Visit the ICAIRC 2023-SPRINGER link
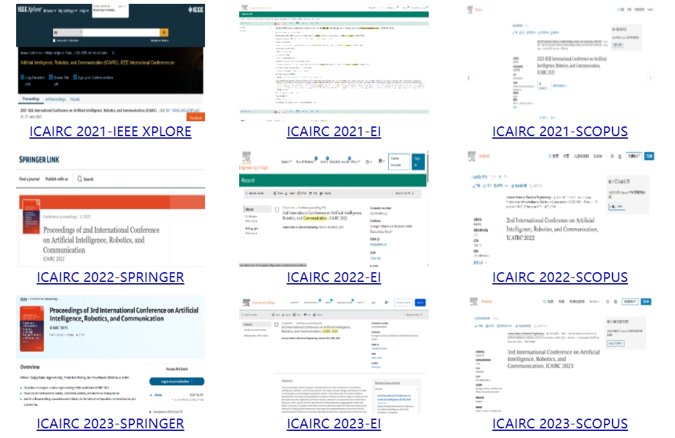Screen dimensions: 675x438 [x=110, y=424]
